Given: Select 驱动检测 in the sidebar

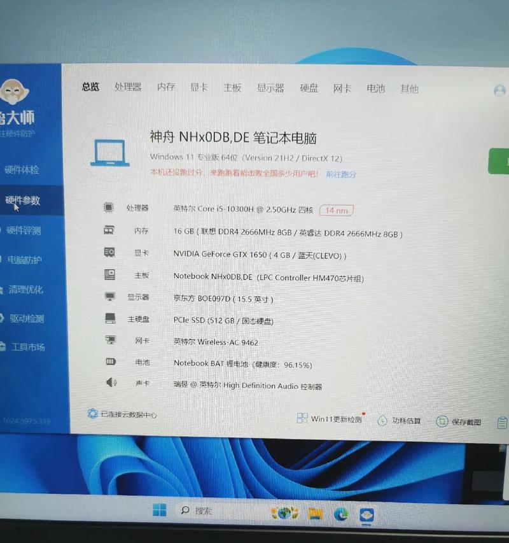Looking at the screenshot, I should point(27,318).
